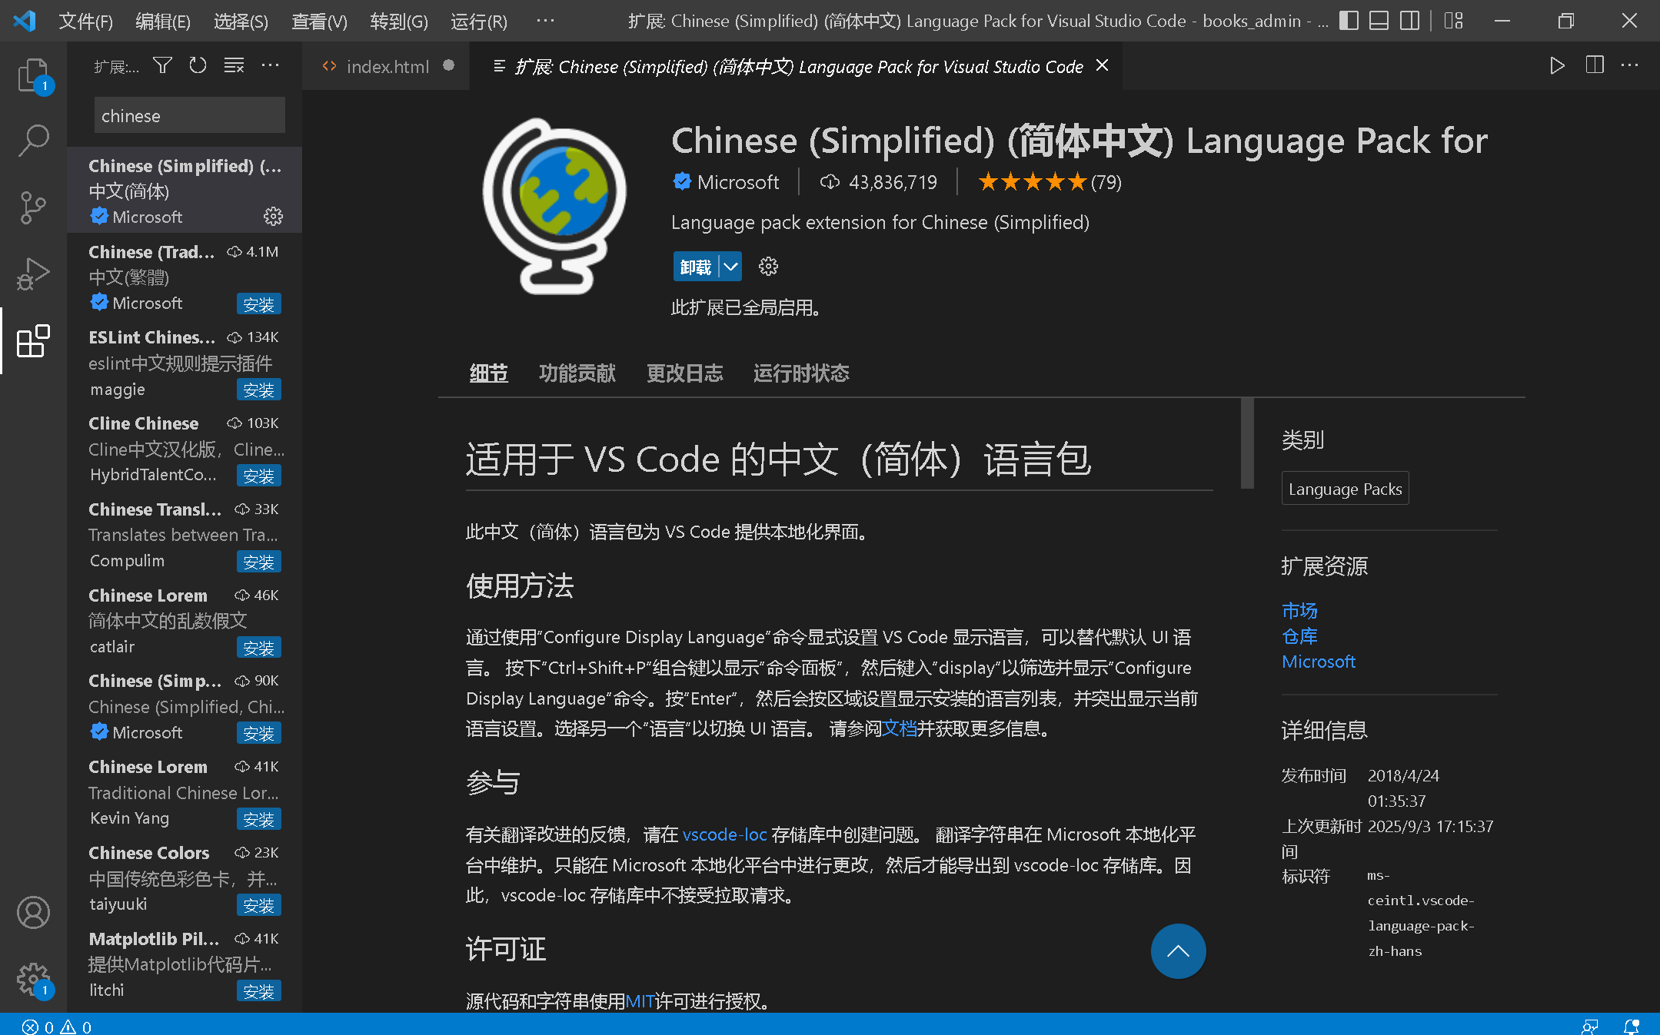1660x1035 pixels.
Task: Select the 细节 details tab
Action: (x=489, y=373)
